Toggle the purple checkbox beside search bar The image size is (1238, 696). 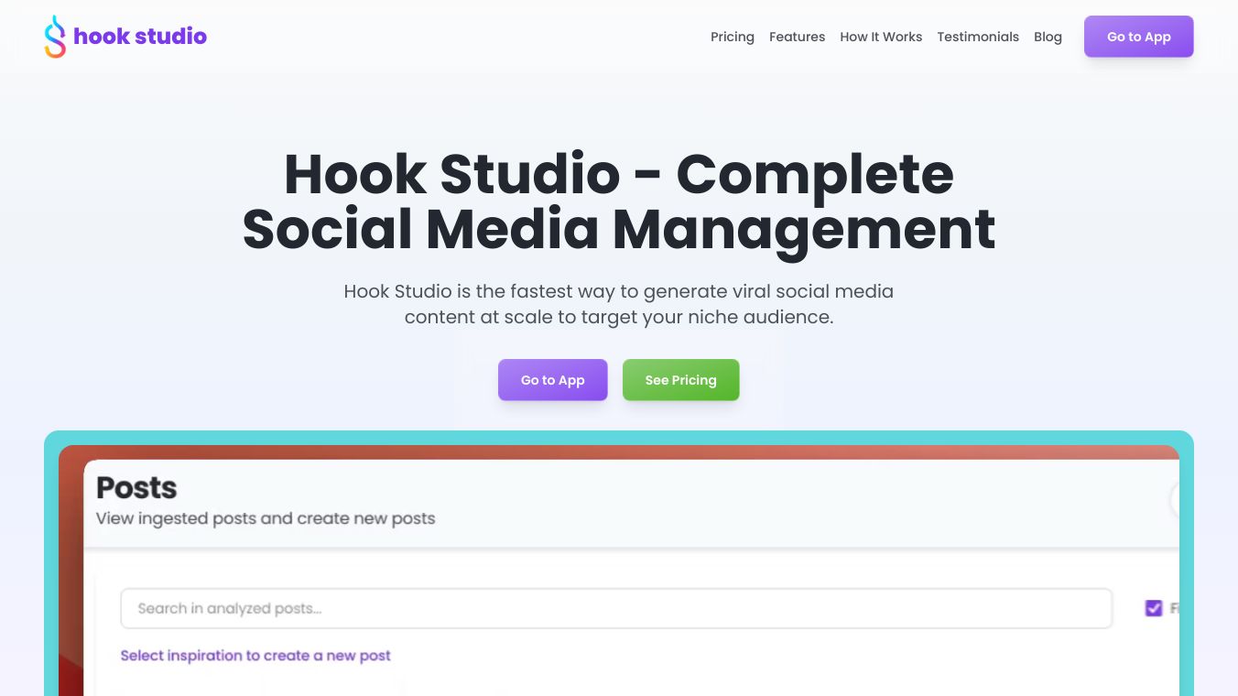click(x=1154, y=608)
